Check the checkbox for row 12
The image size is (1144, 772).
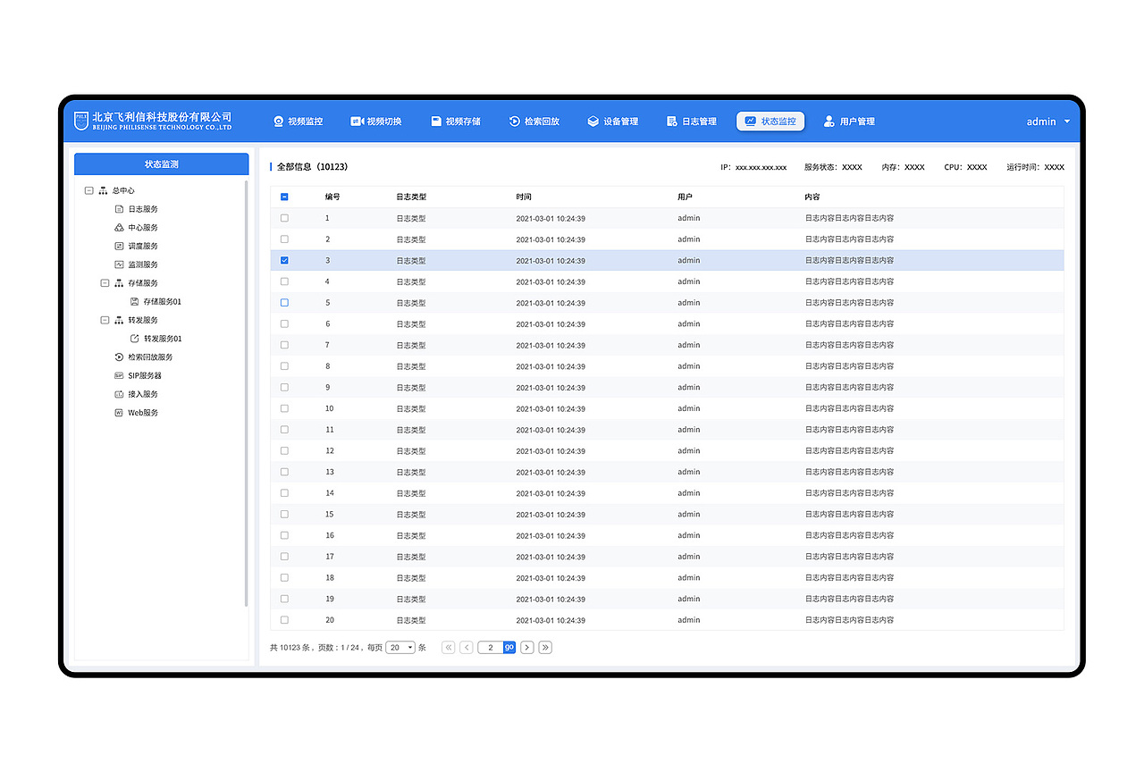pos(284,451)
